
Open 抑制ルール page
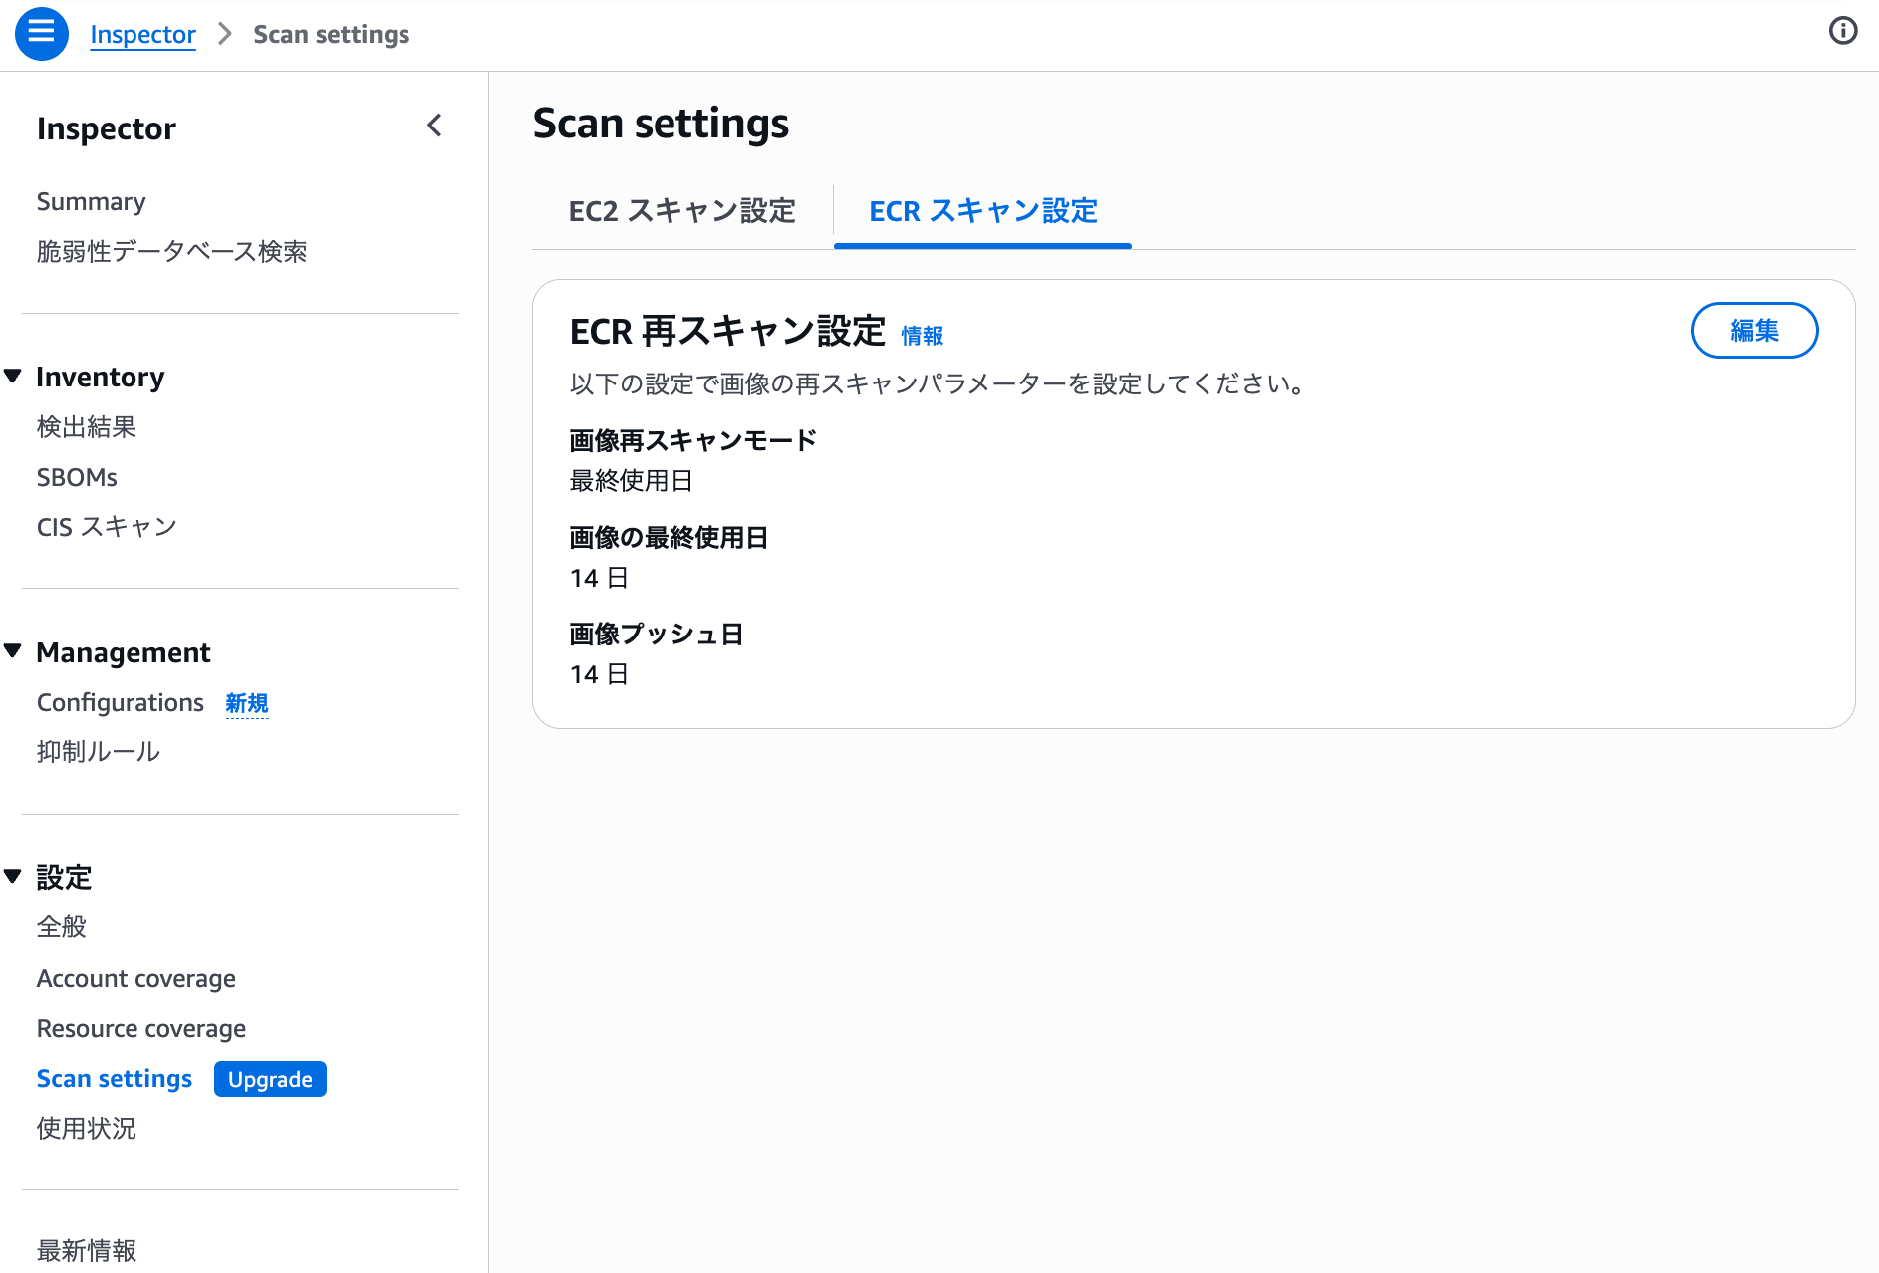pyautogui.click(x=99, y=752)
